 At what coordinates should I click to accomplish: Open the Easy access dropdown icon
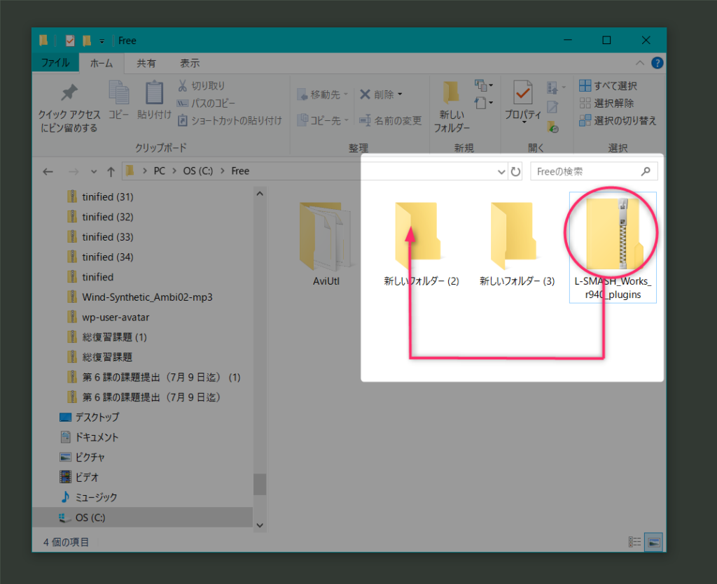[483, 103]
